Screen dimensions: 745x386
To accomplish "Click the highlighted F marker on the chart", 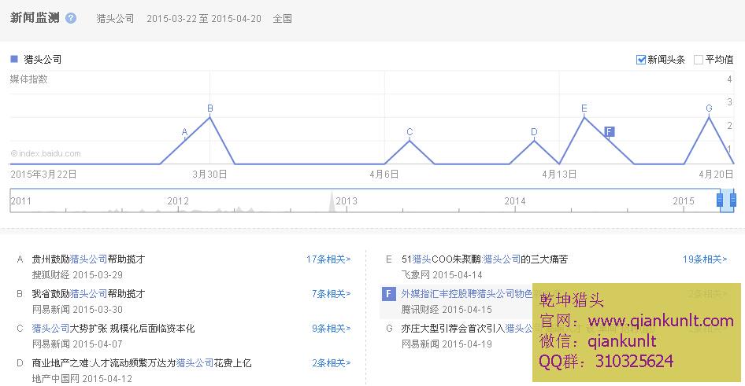I will click(609, 131).
